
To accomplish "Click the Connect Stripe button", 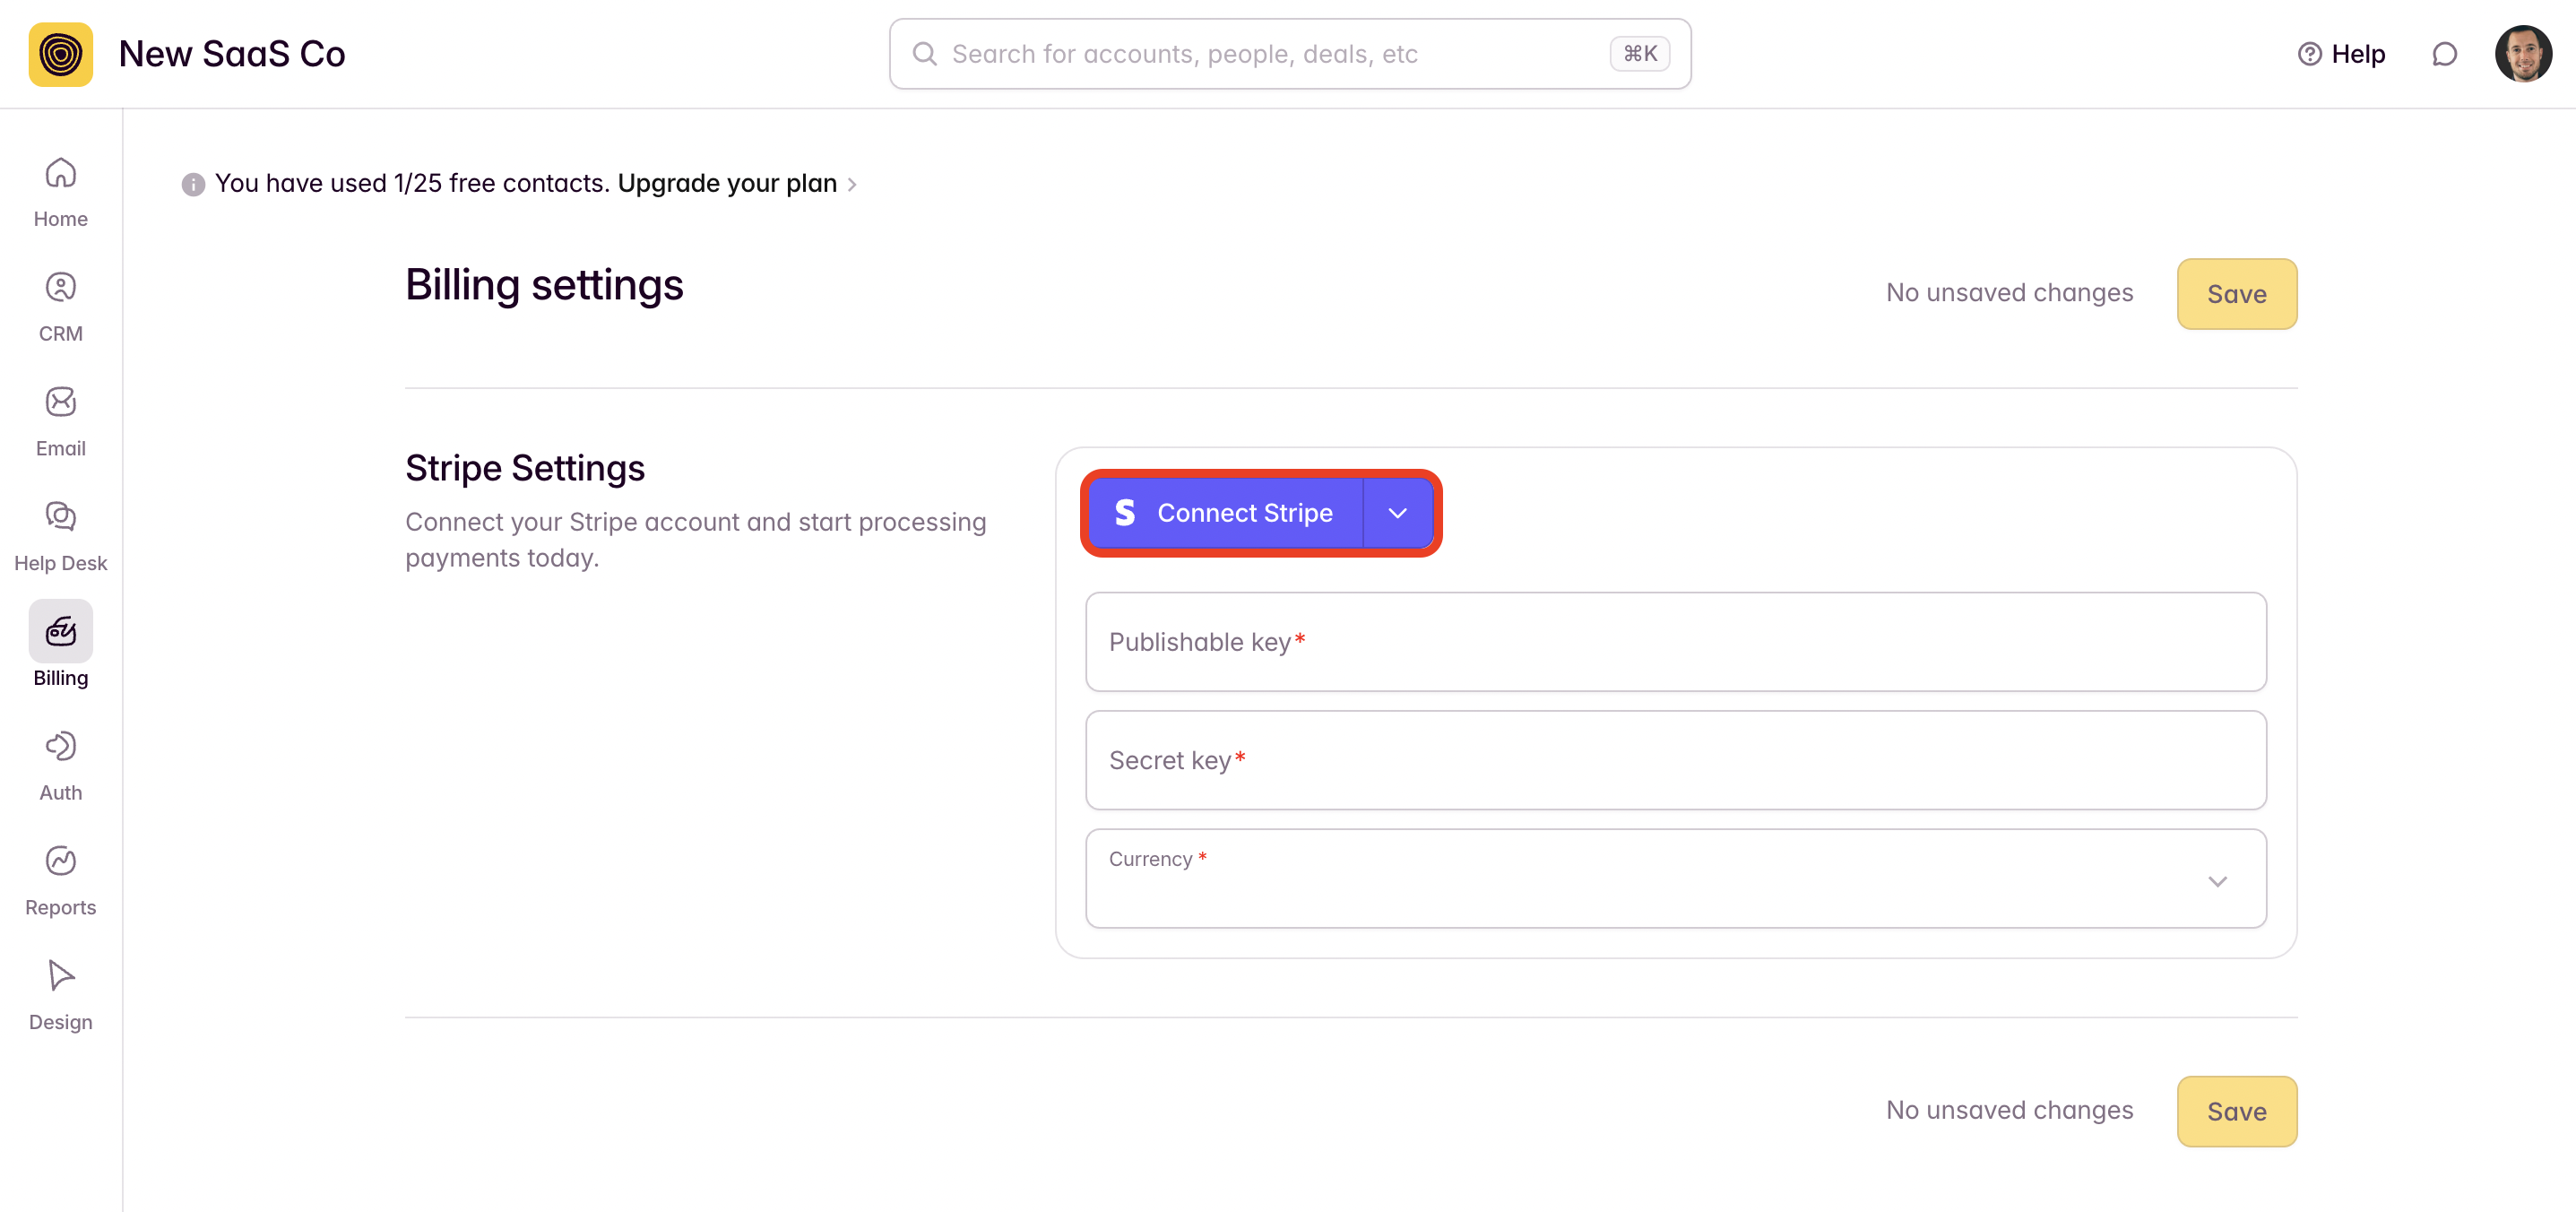I will coord(1225,513).
